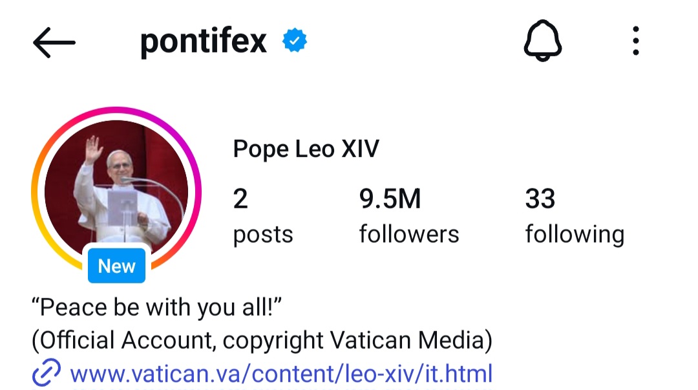Select the Pope Leo XIV display name

(306, 149)
